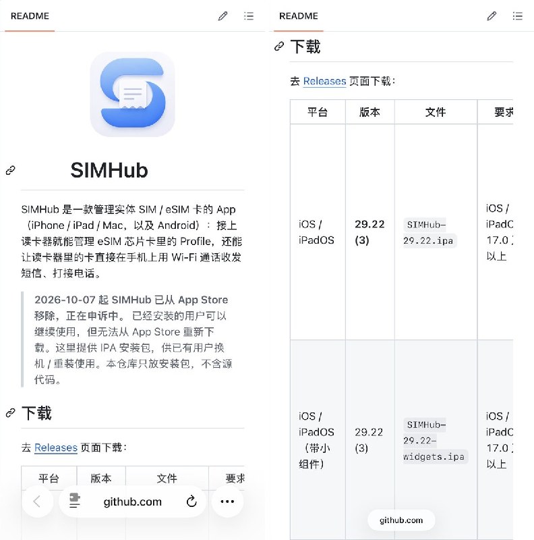Screen dimensions: 534x540
Task: Click the 版本 column header in right table
Action: (x=370, y=112)
